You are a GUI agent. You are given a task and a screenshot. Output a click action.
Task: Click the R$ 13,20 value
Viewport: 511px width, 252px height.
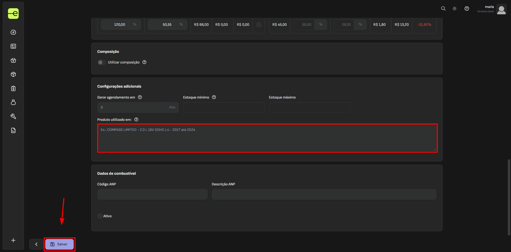click(x=402, y=25)
